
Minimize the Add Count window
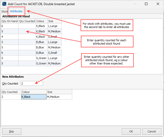(x=135, y=4)
